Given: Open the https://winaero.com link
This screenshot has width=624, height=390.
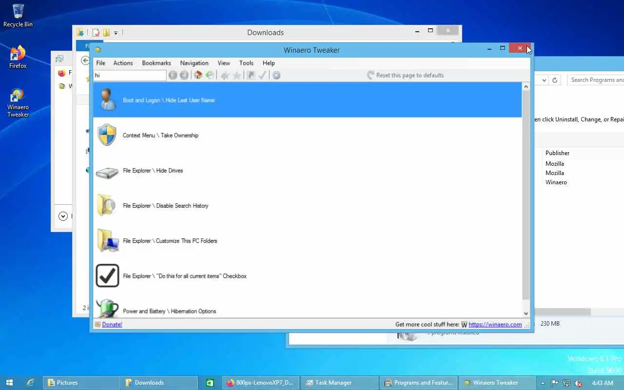Looking at the screenshot, I should 495,324.
